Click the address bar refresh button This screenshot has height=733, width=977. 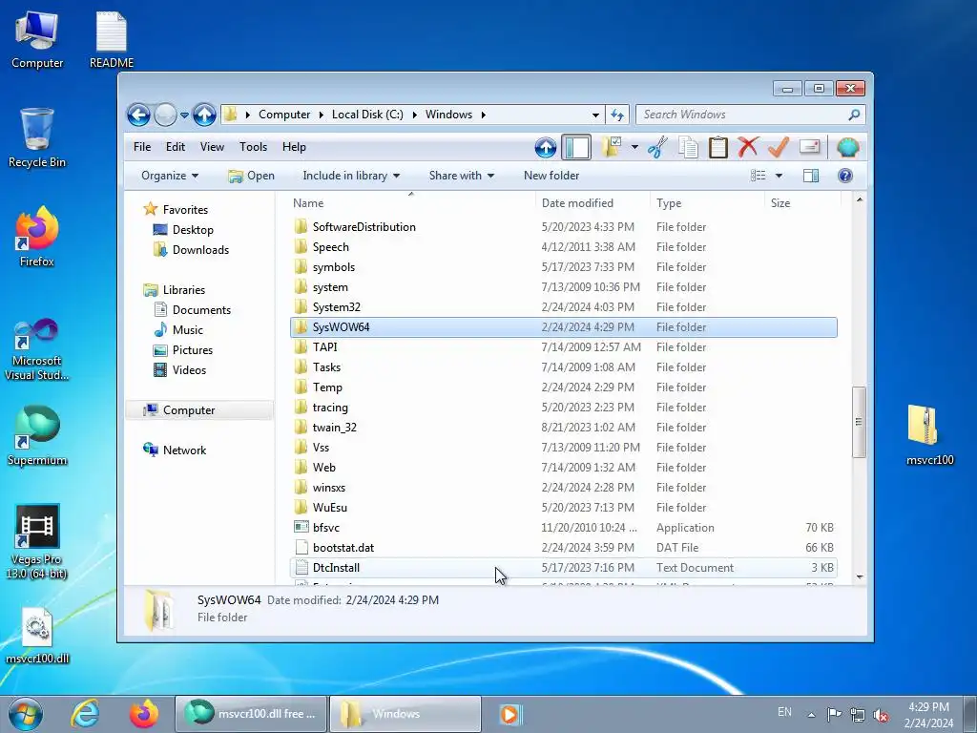click(617, 115)
